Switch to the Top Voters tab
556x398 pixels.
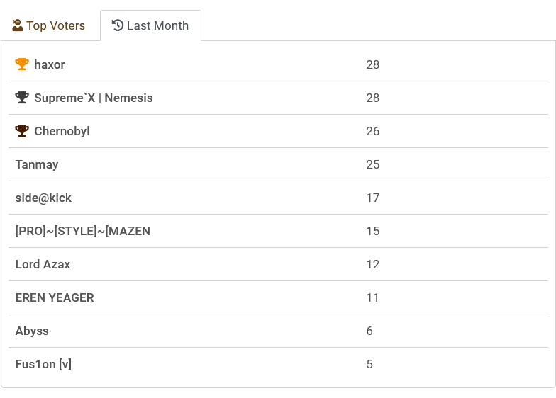pyautogui.click(x=48, y=25)
